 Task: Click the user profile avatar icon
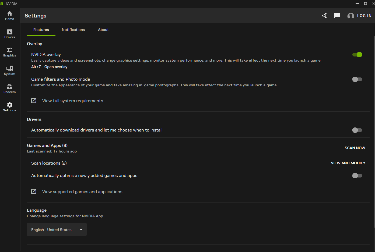[x=351, y=16]
